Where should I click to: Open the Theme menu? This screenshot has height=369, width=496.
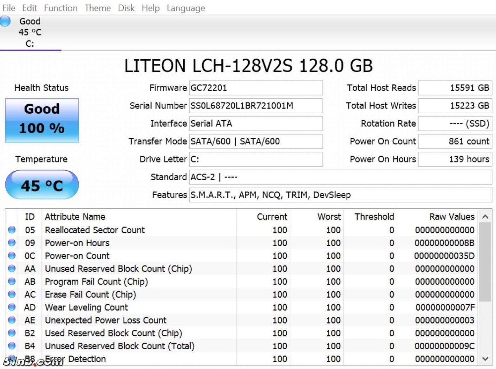(x=97, y=8)
